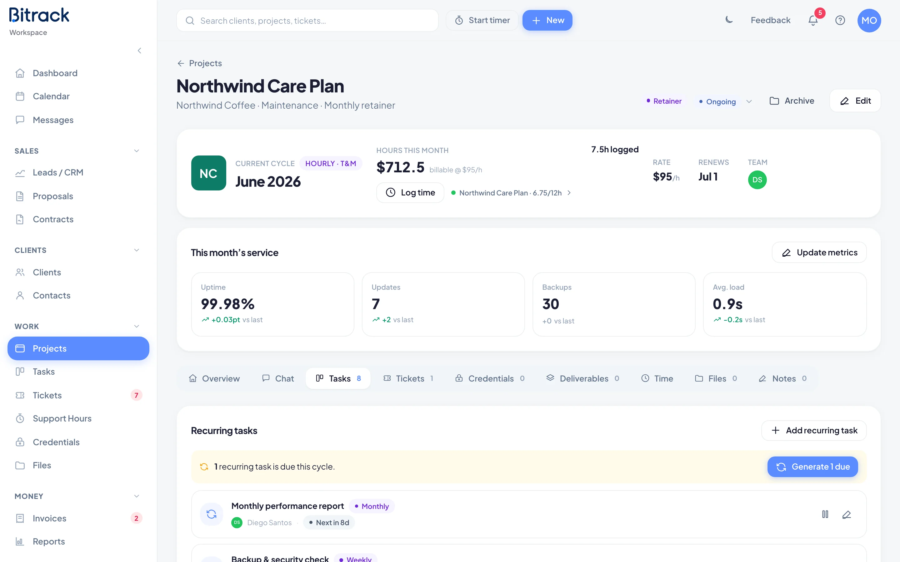Click the DS team member avatar
Viewport: 900px width, 562px height.
(x=757, y=180)
